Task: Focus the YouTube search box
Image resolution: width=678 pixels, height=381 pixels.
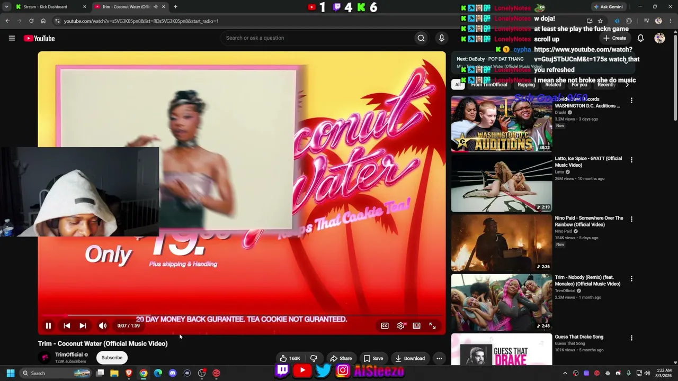Action: 318,38
